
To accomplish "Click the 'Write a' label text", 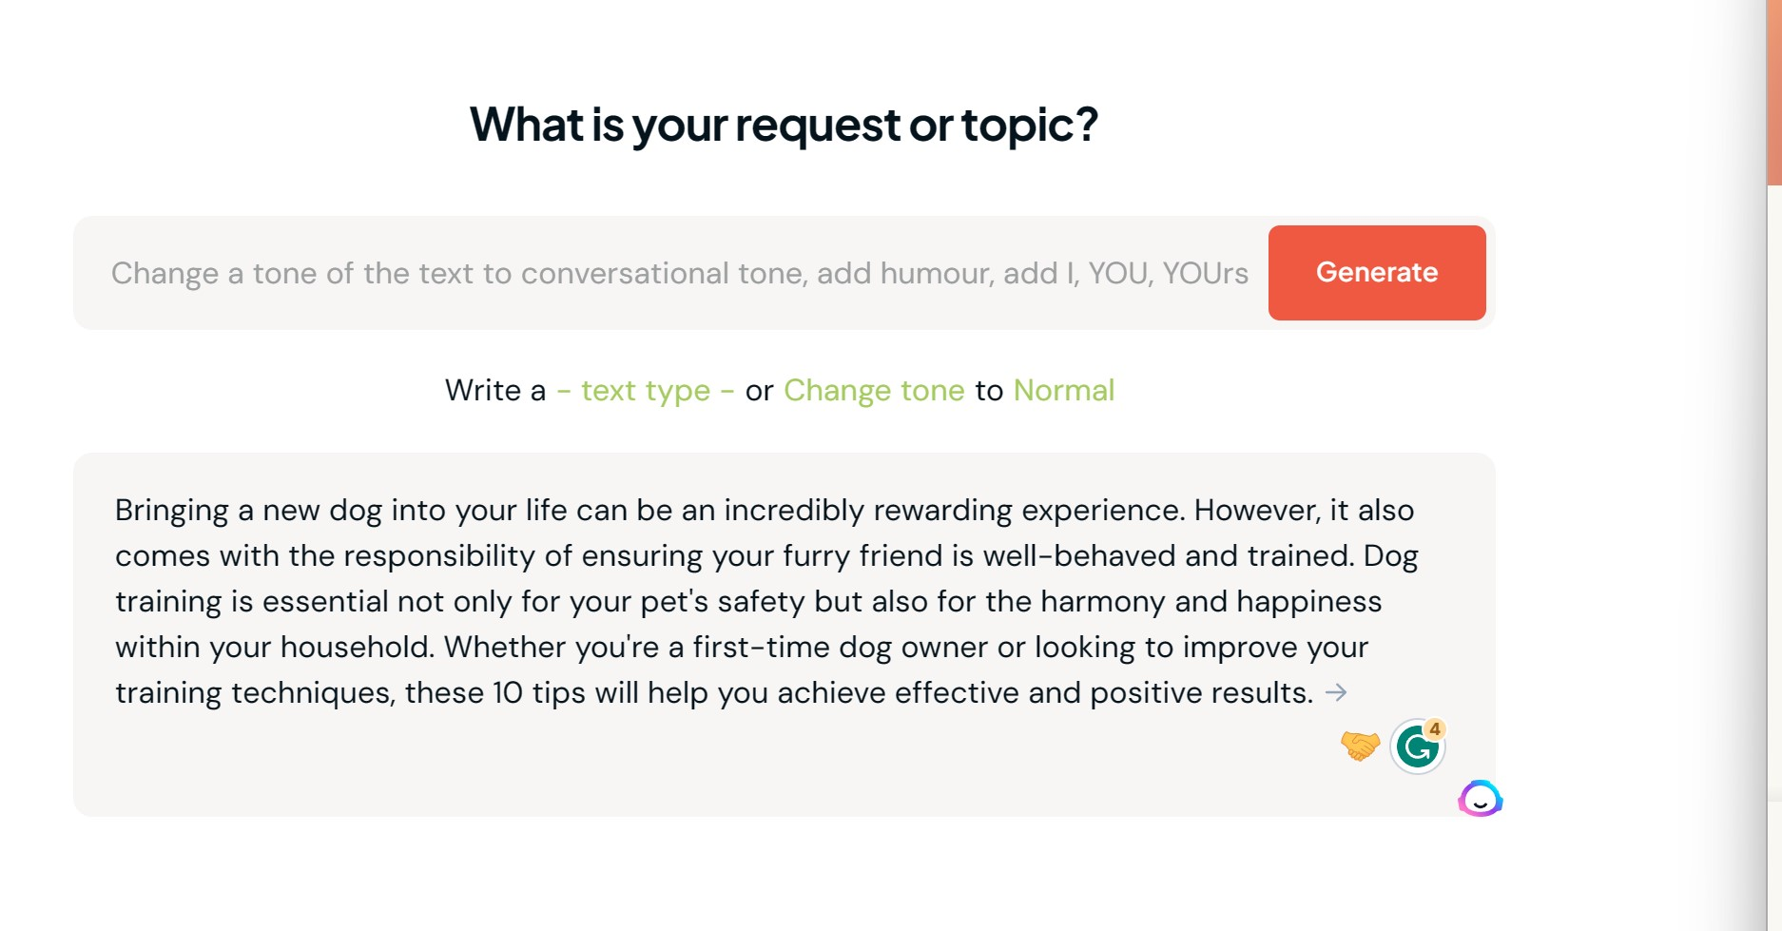I will 494,391.
